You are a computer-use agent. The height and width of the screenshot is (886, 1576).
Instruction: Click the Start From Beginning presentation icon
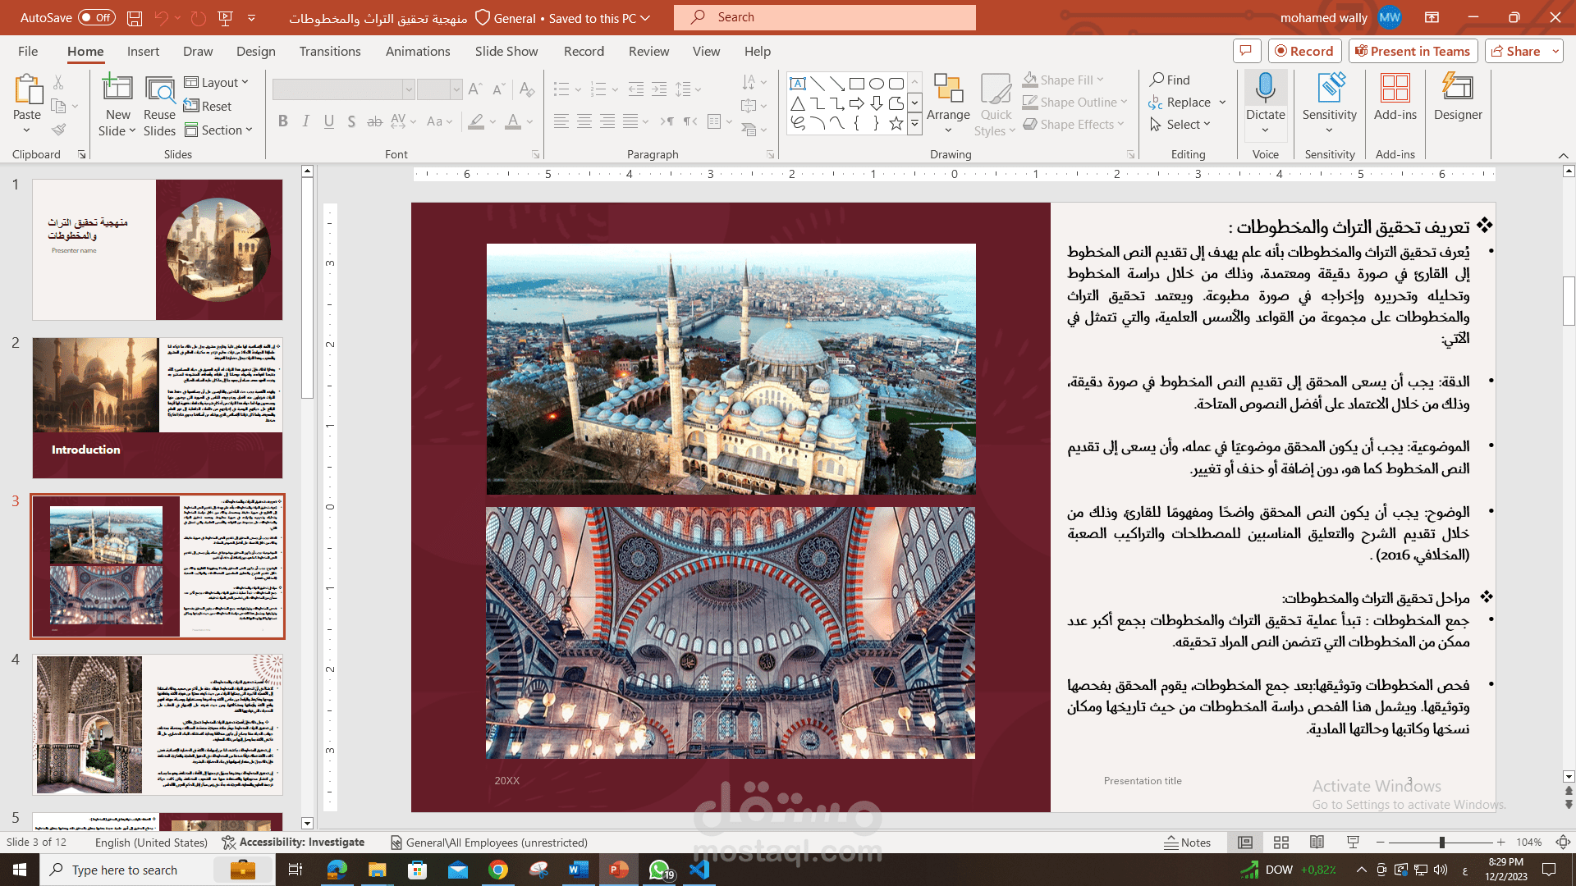(225, 17)
